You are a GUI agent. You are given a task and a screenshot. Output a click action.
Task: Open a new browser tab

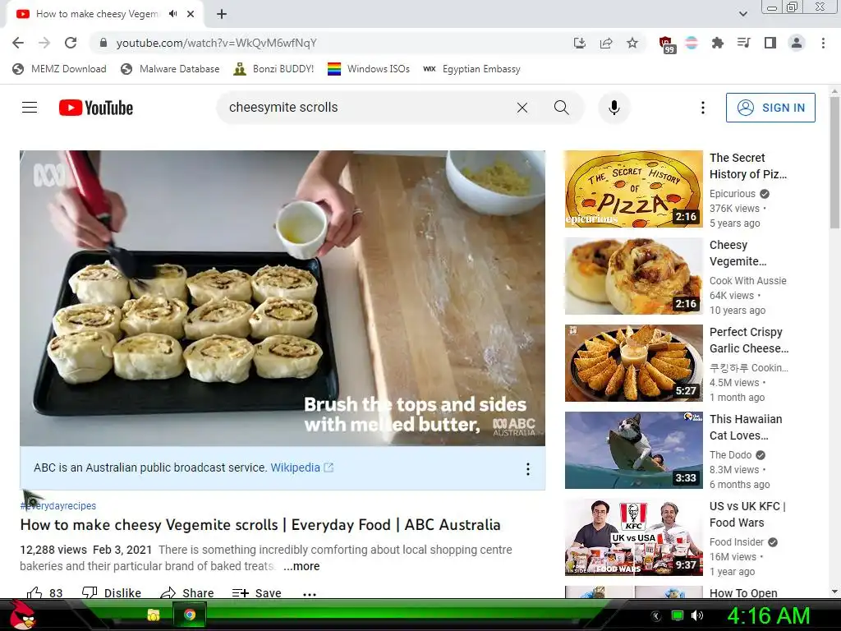(222, 14)
